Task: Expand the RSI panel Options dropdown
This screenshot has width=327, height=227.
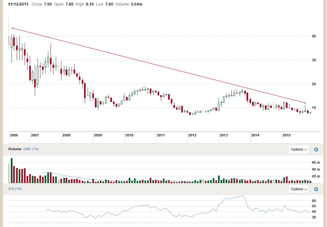Action: point(299,189)
